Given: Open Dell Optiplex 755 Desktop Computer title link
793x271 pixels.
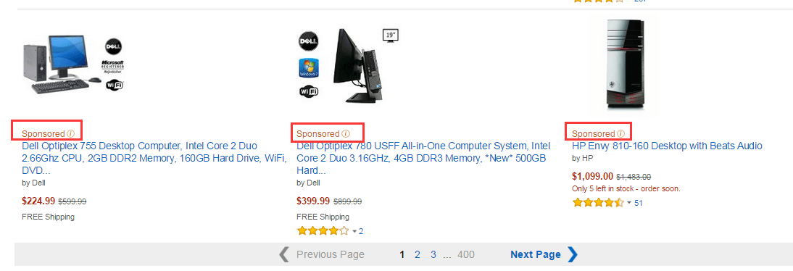Looking at the screenshot, I should (x=154, y=158).
